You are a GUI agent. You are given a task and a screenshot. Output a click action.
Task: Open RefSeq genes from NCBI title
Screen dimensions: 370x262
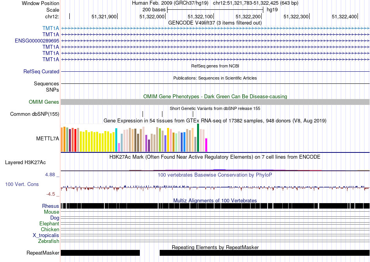coord(215,66)
